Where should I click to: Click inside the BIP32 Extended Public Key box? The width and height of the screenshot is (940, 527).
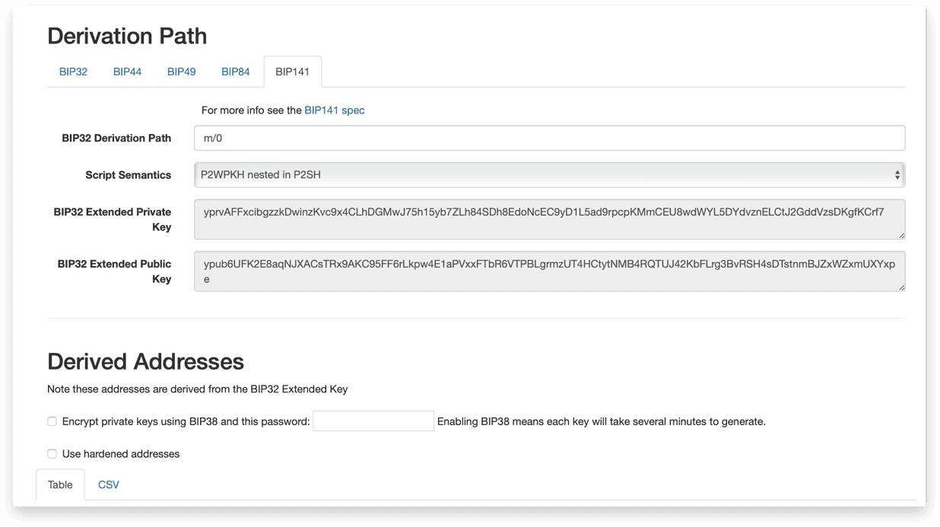tap(549, 271)
